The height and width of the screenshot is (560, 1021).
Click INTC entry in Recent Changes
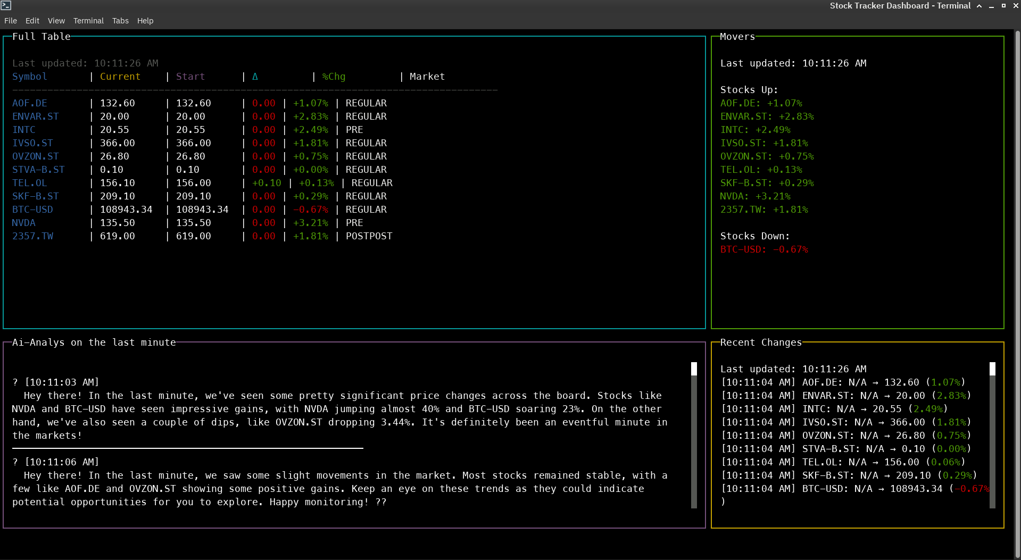(834, 409)
